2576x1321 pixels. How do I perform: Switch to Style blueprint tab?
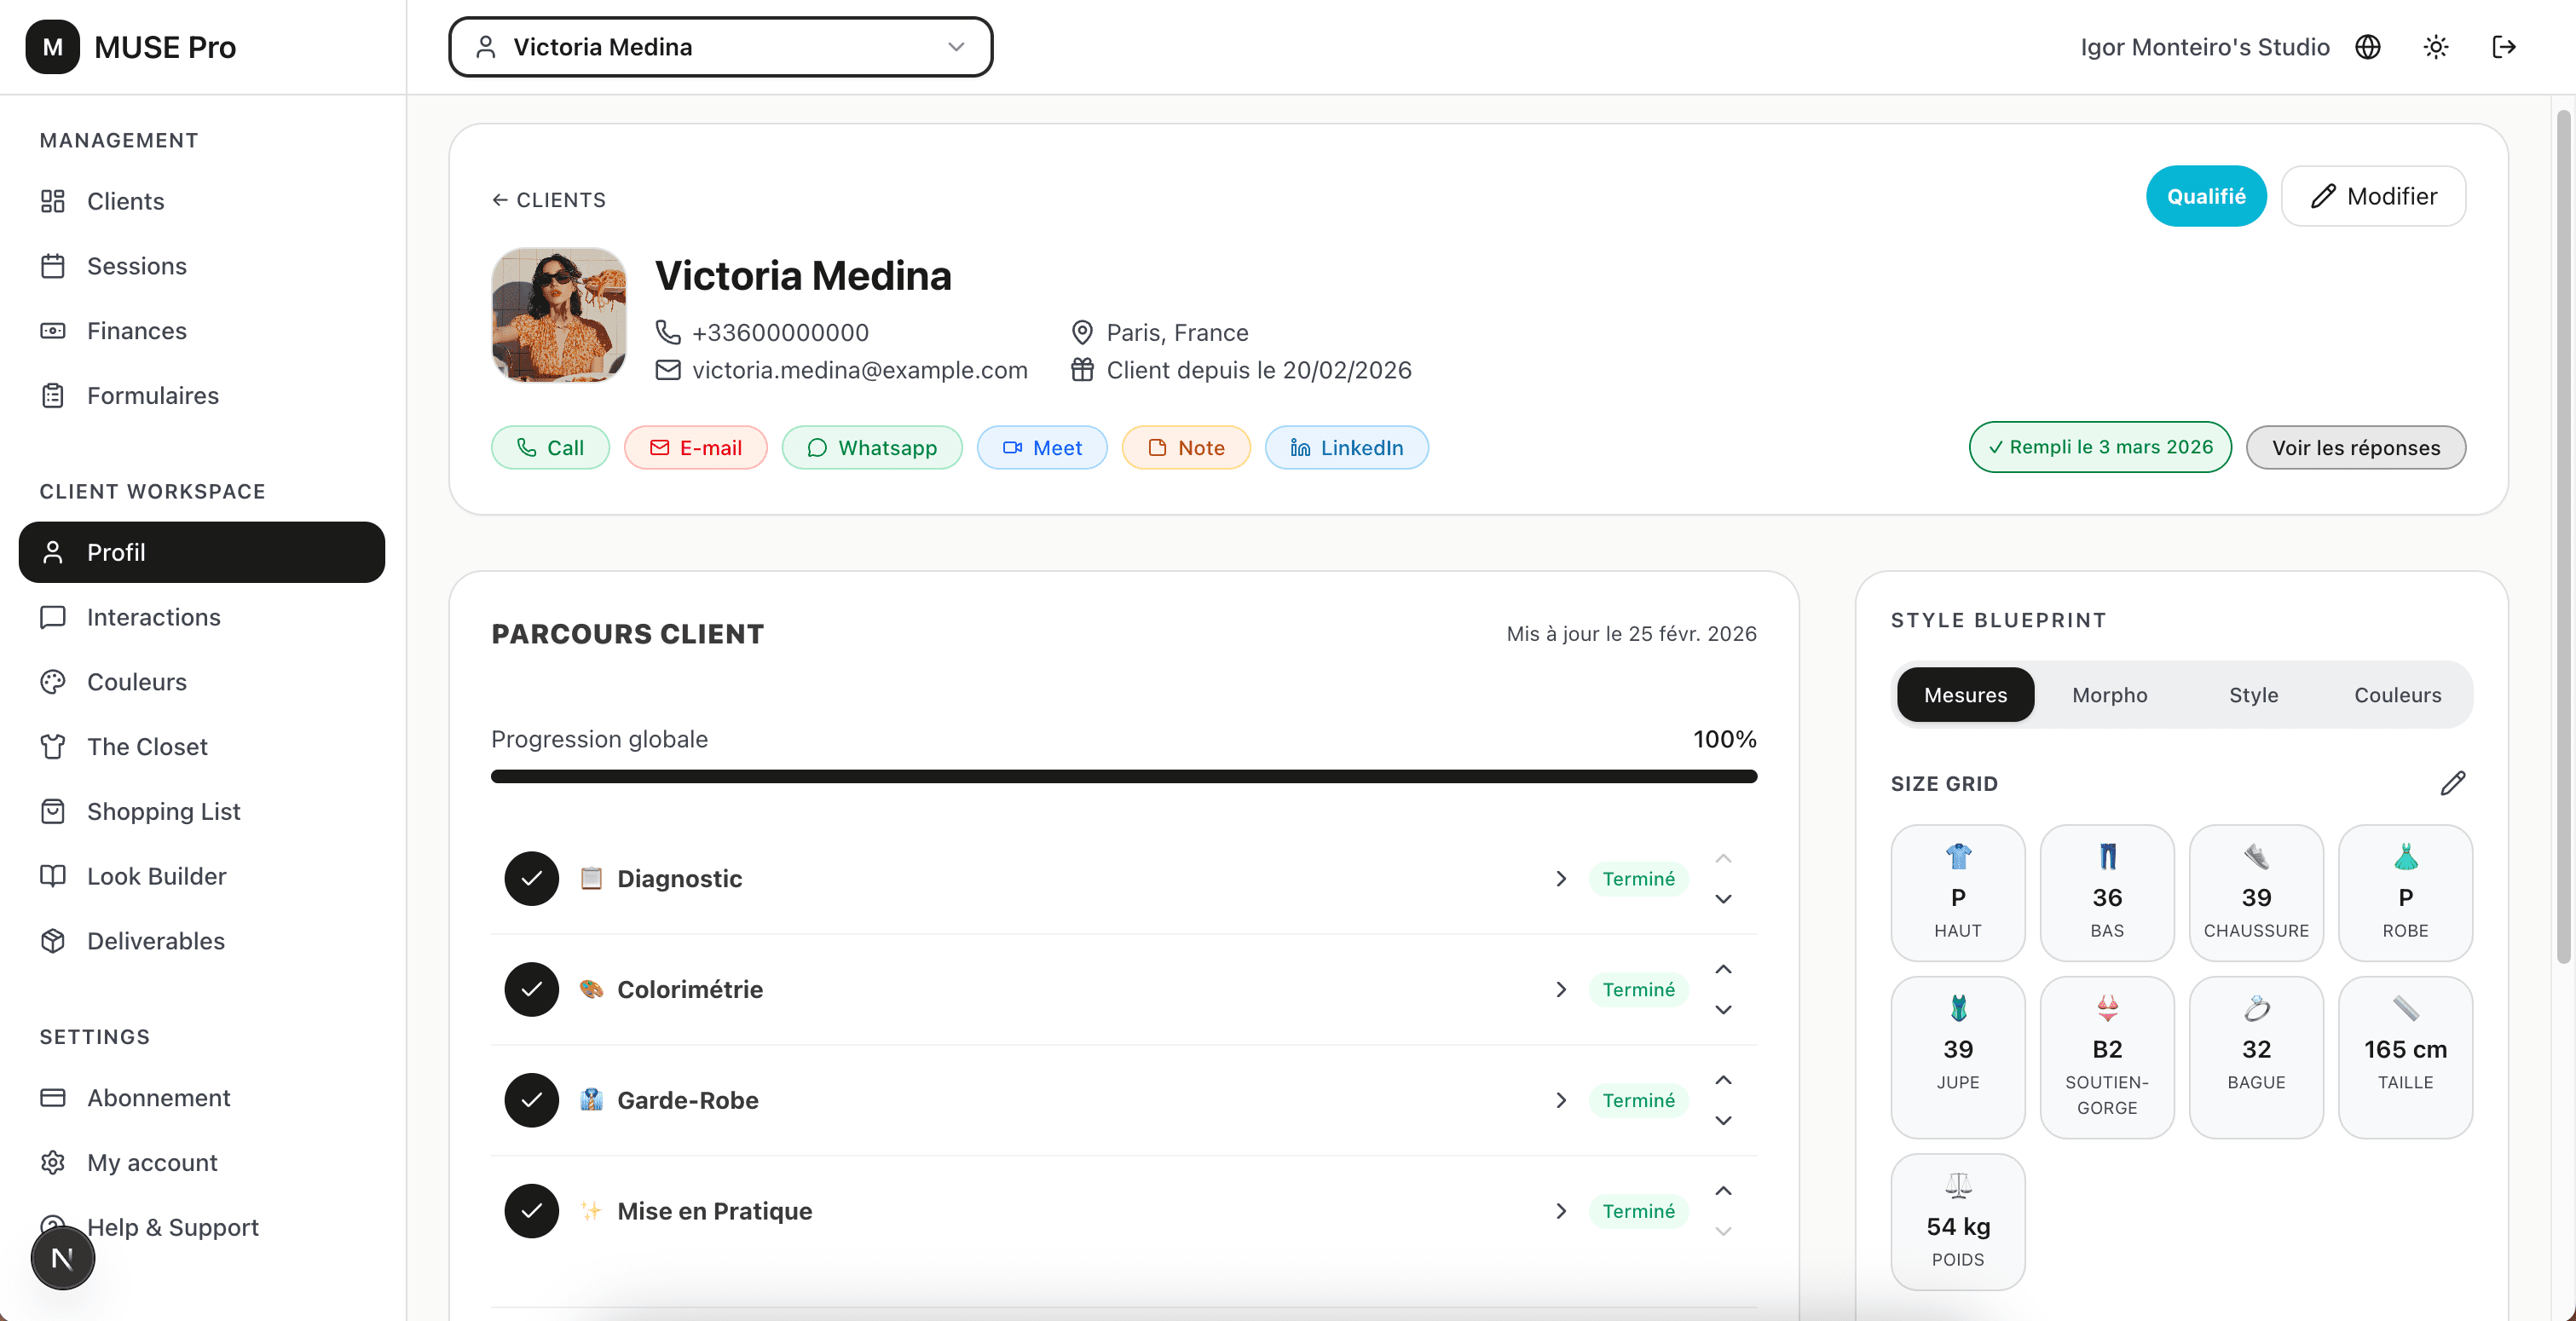click(x=2253, y=695)
